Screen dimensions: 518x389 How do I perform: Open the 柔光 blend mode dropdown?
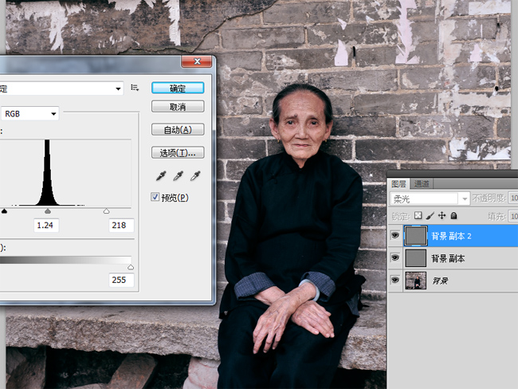(463, 198)
